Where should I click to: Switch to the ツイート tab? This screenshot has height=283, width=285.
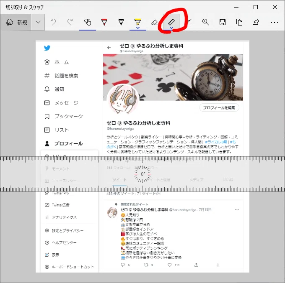coord(119,180)
